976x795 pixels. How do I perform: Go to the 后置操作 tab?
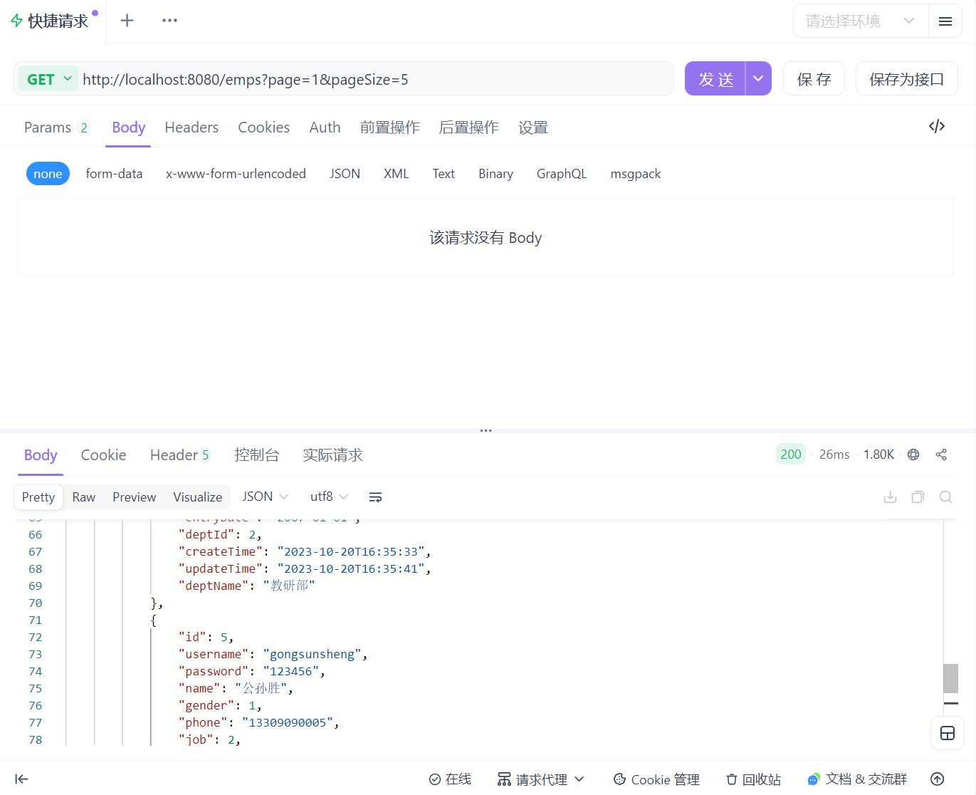coord(468,128)
